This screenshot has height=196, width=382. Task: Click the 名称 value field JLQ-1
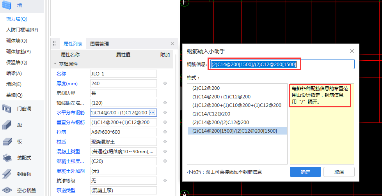coord(123,73)
